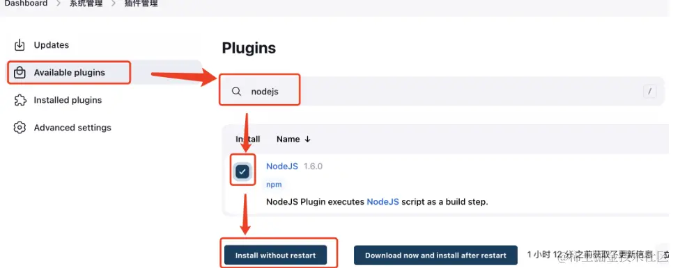Click Download now and install after restart
Image resolution: width=673 pixels, height=268 pixels.
coord(435,256)
